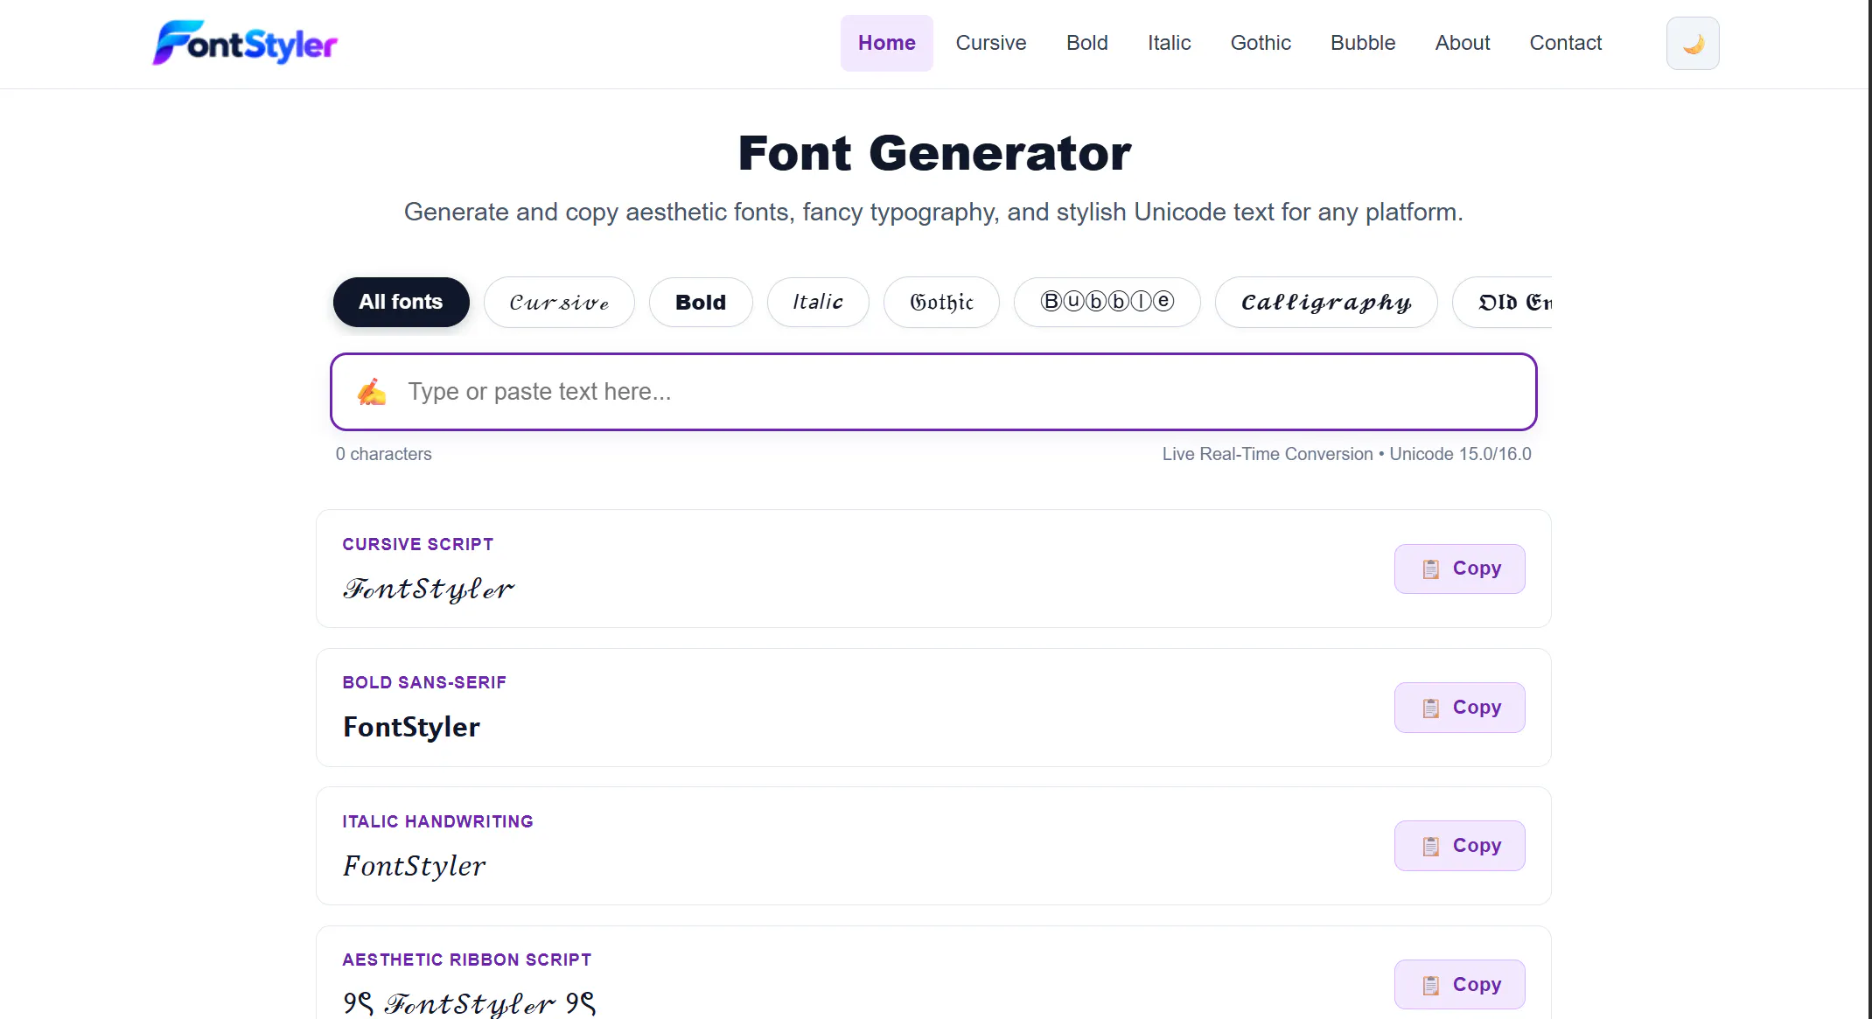Viewport: 1872px width, 1019px height.
Task: Choose the Gothic filter pill
Action: tap(941, 302)
